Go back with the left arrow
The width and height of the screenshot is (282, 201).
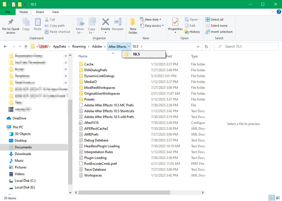click(x=5, y=46)
